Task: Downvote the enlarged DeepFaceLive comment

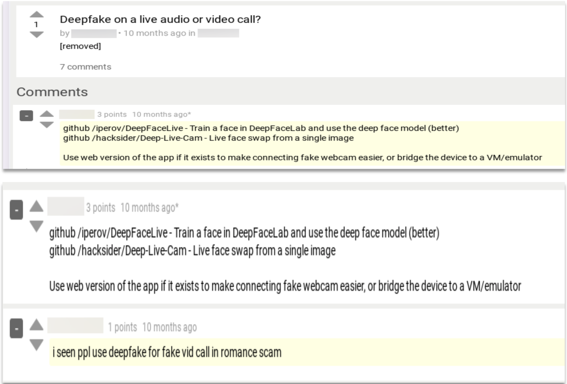Action: pyautogui.click(x=36, y=226)
